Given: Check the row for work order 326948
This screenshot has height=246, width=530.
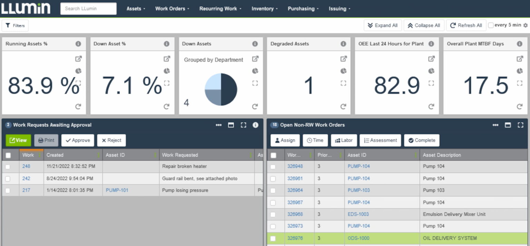Looking at the screenshot, I should [273, 167].
